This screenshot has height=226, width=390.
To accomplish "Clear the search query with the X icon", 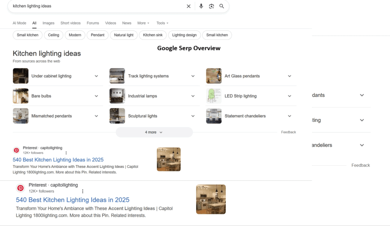I will click(189, 6).
